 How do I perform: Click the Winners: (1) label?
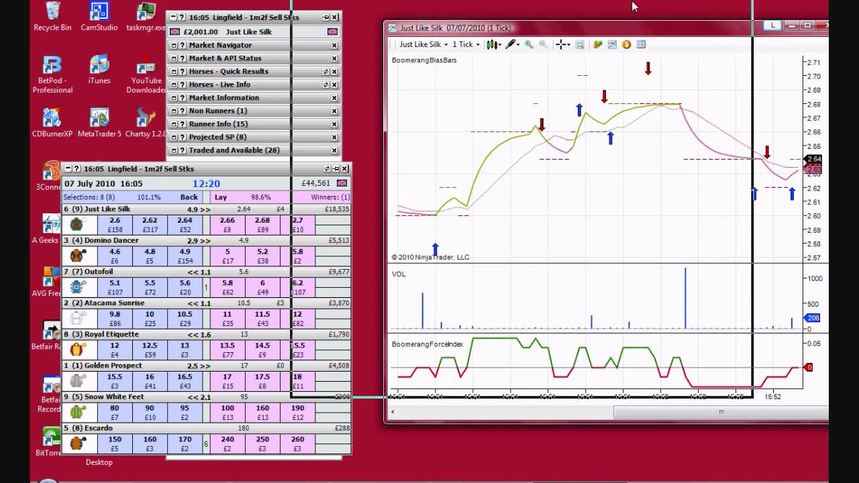330,197
